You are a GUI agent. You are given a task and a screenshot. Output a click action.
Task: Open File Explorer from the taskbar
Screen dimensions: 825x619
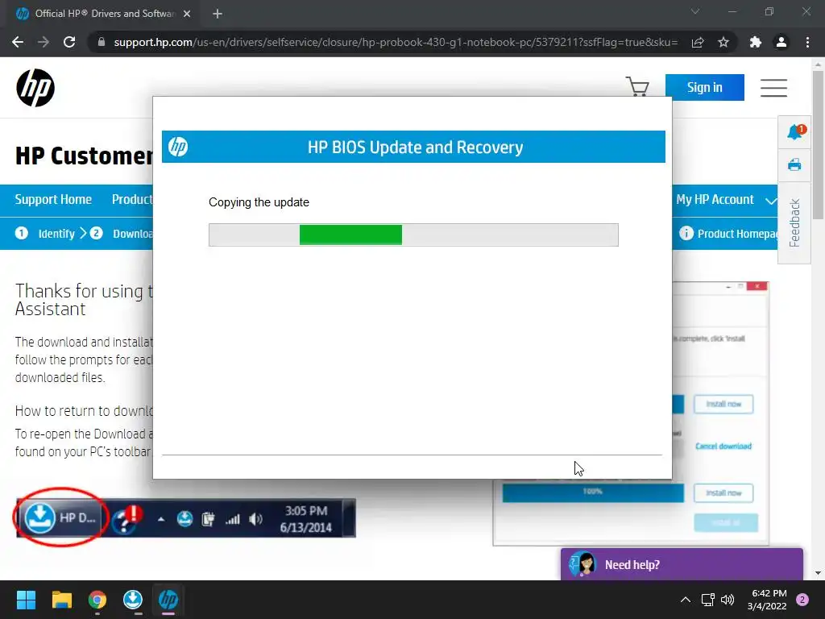pyautogui.click(x=61, y=600)
